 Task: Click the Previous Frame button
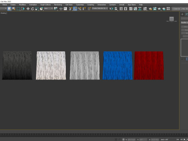pos(181,139)
